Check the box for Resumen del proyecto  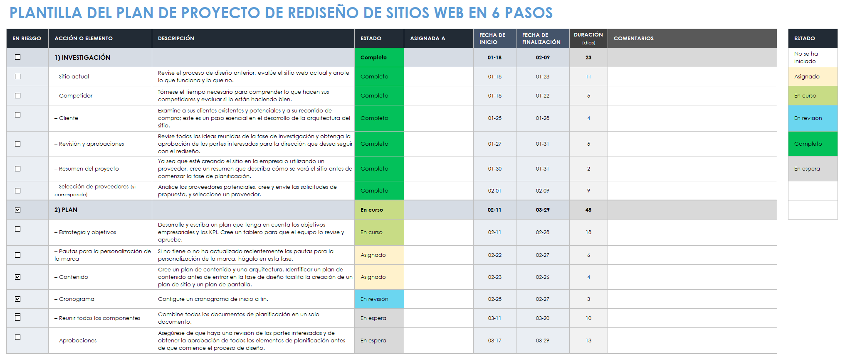tap(17, 168)
